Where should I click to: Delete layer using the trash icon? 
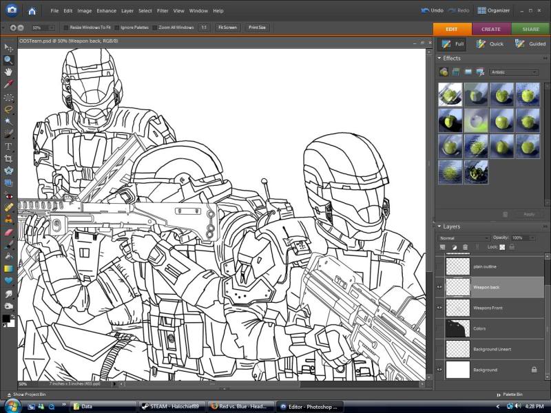pyautogui.click(x=466, y=247)
